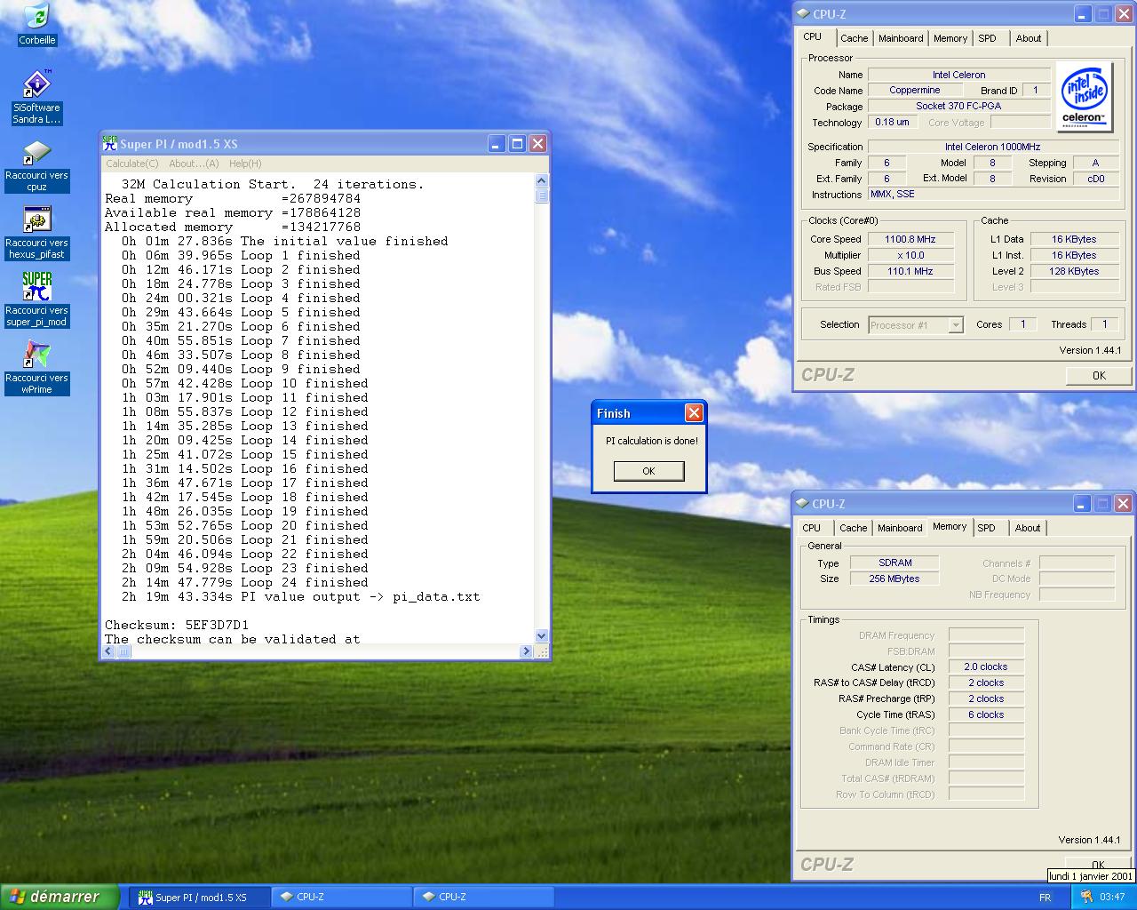
Task: Click OK in the Finish dialog
Action: coord(648,471)
